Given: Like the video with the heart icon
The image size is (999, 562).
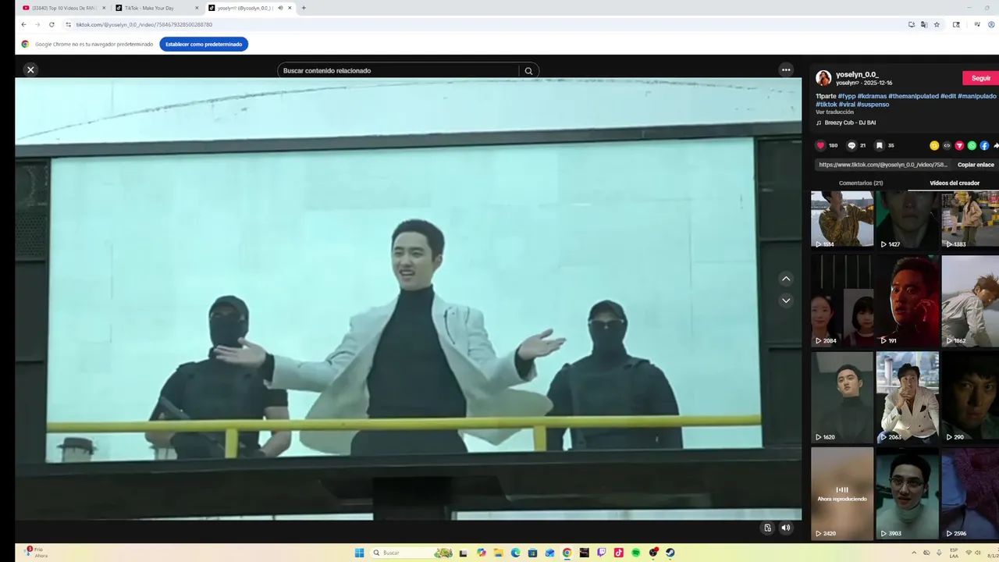Looking at the screenshot, I should (x=820, y=145).
